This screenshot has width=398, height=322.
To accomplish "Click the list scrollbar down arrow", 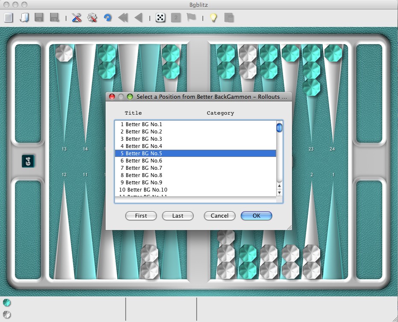I will 280,193.
